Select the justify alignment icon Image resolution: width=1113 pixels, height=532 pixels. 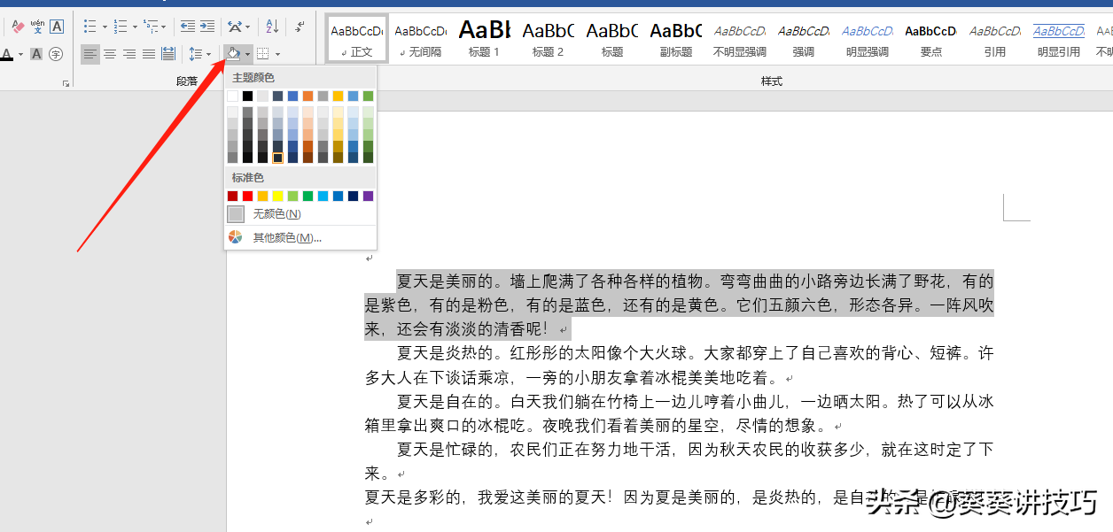[x=148, y=53]
